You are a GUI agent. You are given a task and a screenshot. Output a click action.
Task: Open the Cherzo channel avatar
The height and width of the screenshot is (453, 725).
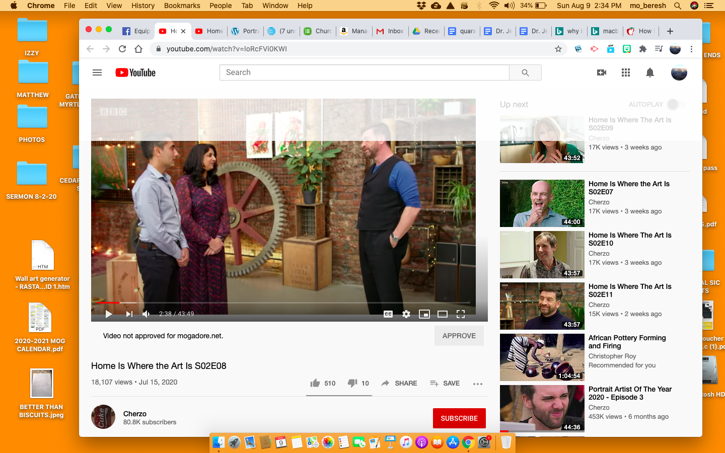coord(103,417)
